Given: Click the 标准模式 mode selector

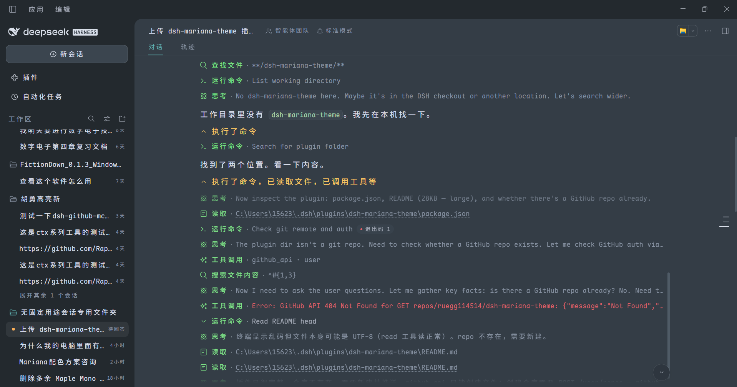Looking at the screenshot, I should point(335,31).
